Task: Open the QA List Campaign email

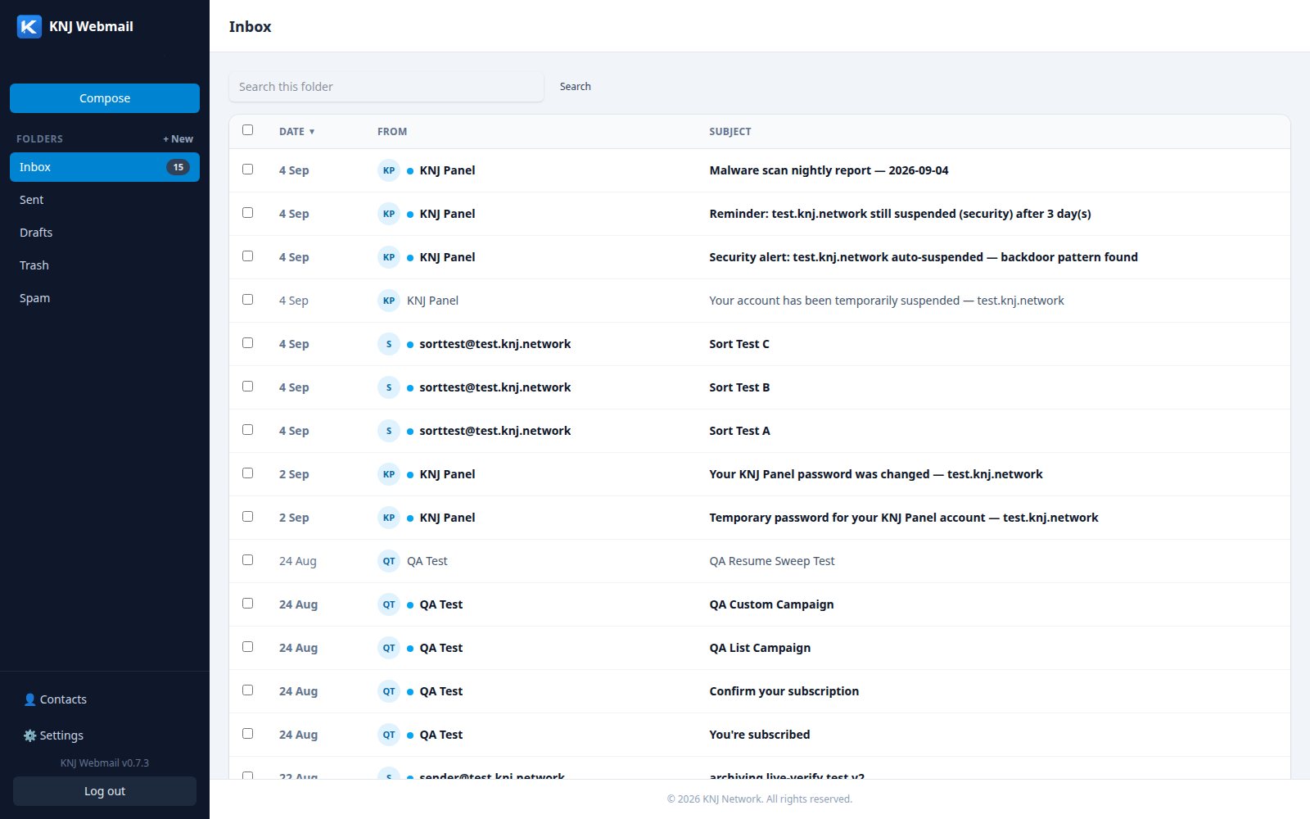Action: (x=760, y=648)
